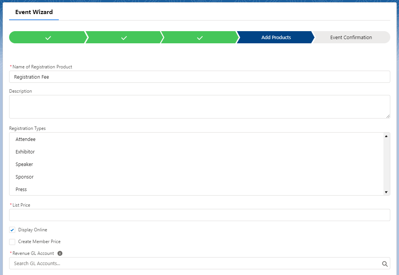Screen dimensions: 399x275
Task: Click the Name of Registration Product field
Action: pos(199,77)
